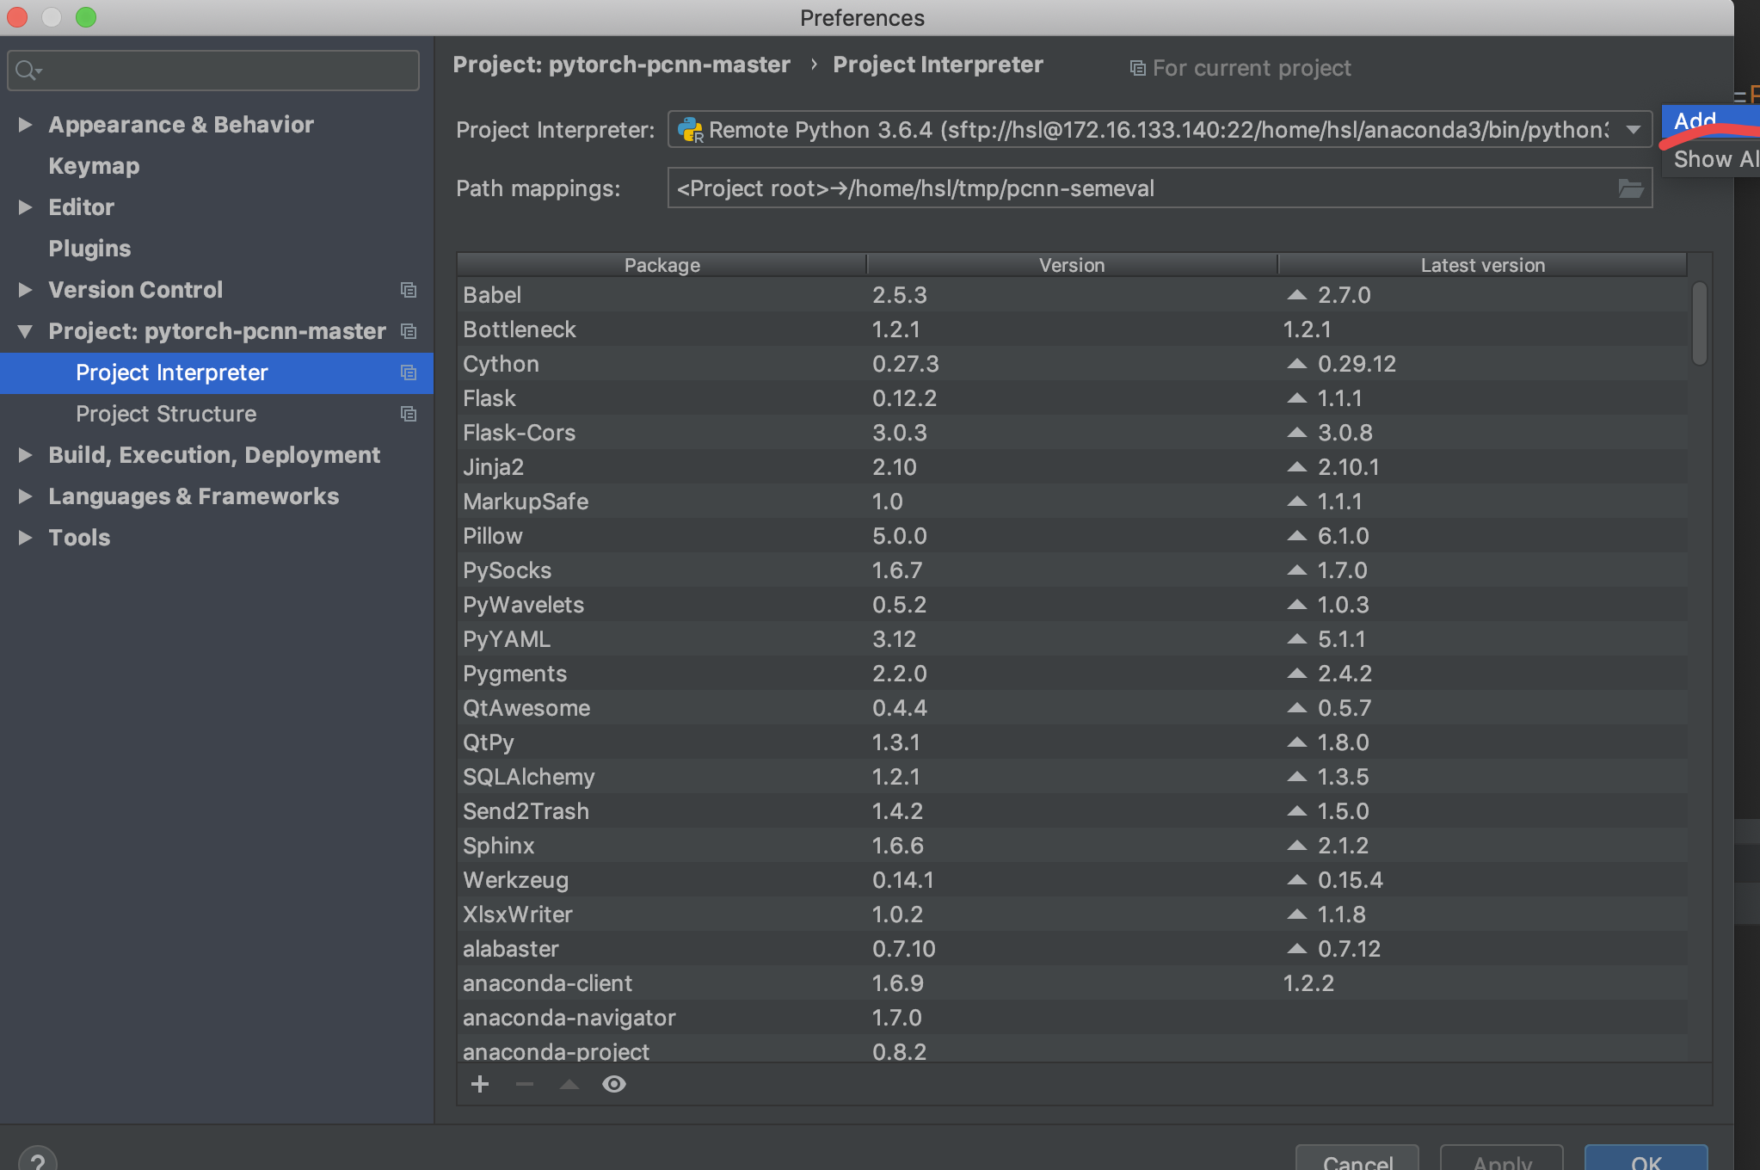Viewport: 1760px width, 1170px height.
Task: Click the upgrade arrow next to Babel 2.7.0
Action: (x=1296, y=295)
